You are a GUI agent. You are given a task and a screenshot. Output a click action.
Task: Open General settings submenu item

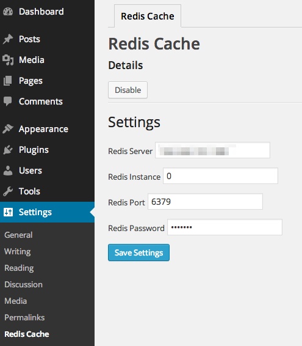tap(18, 235)
